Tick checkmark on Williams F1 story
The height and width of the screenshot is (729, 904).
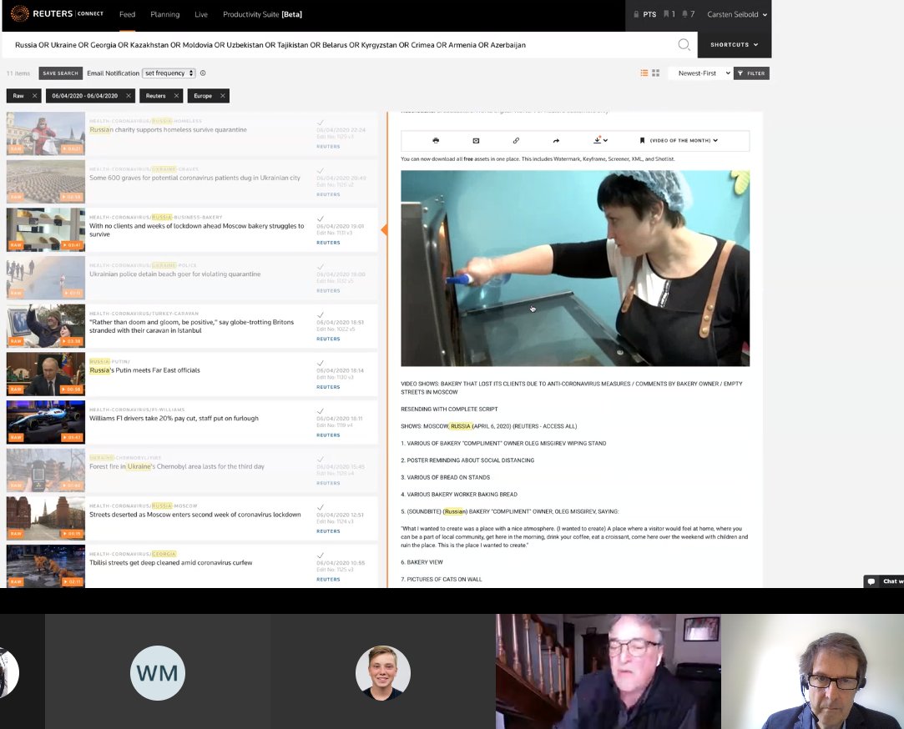pos(320,411)
